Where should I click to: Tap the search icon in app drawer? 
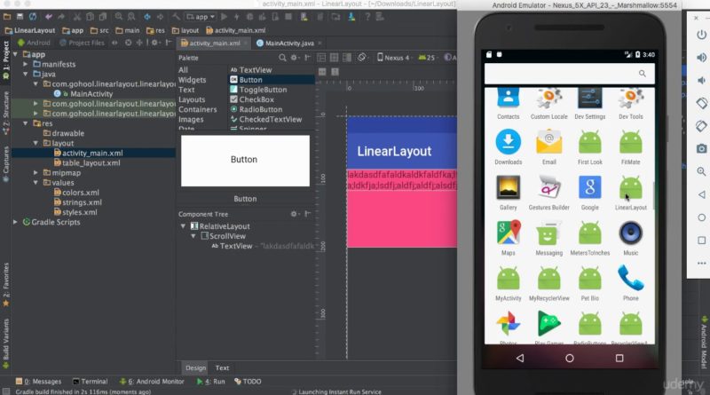tap(642, 74)
